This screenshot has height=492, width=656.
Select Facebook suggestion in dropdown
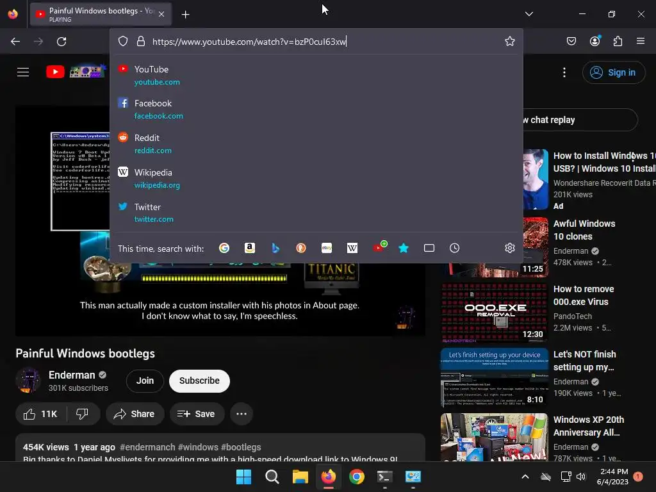click(316, 109)
